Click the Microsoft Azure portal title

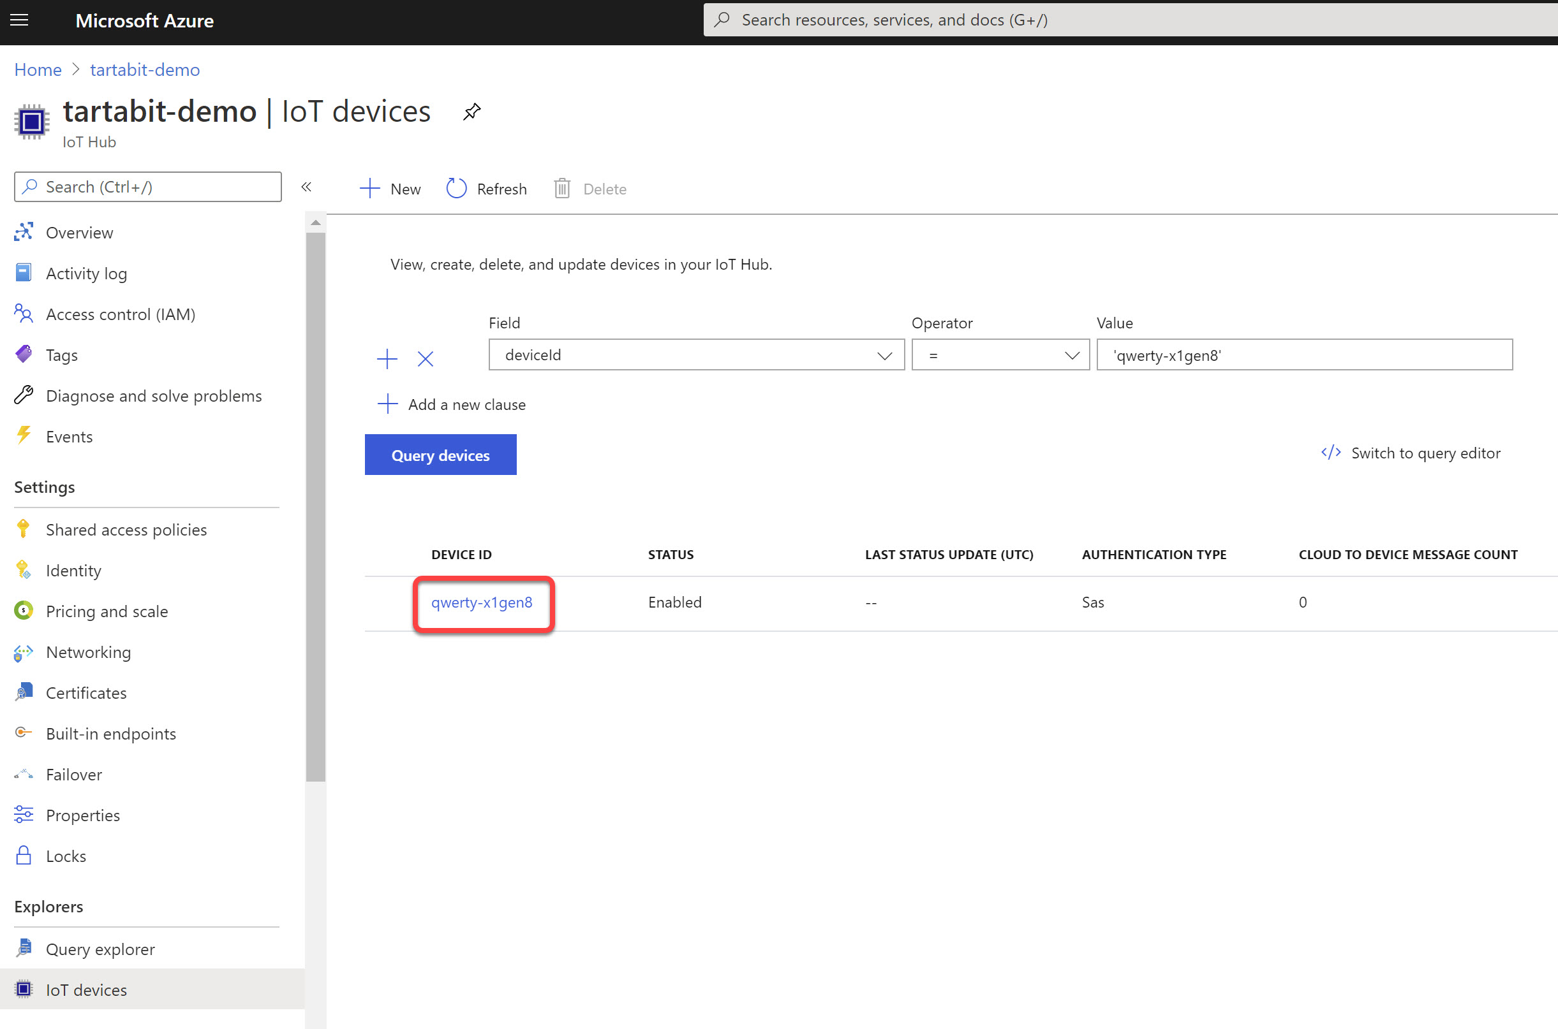144,20
